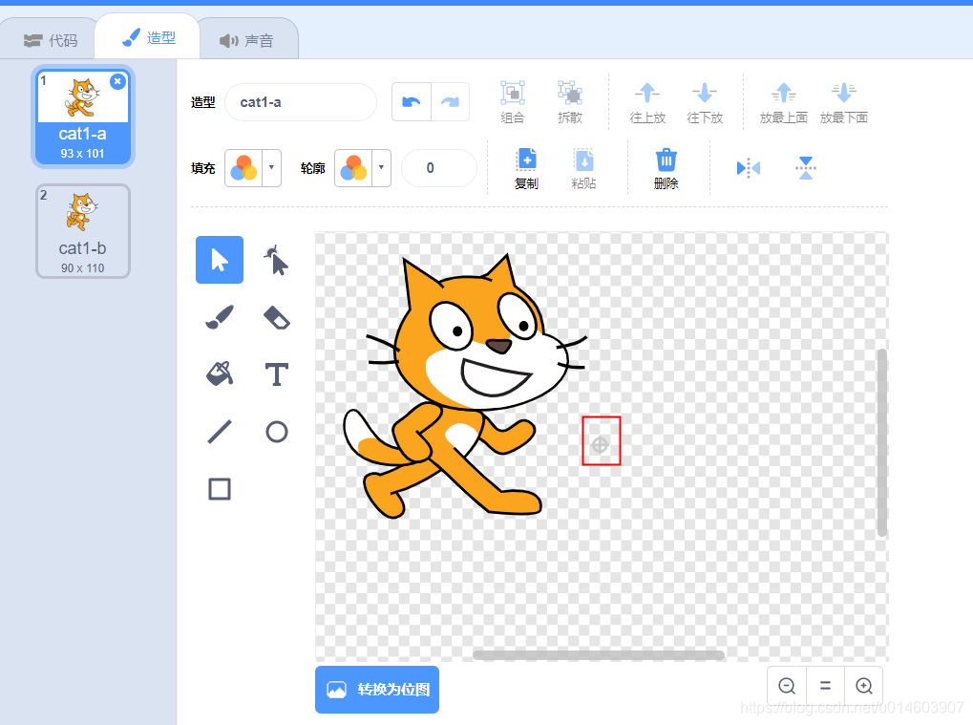973x725 pixels.
Task: Move forward with 往上放 icon
Action: tap(647, 102)
